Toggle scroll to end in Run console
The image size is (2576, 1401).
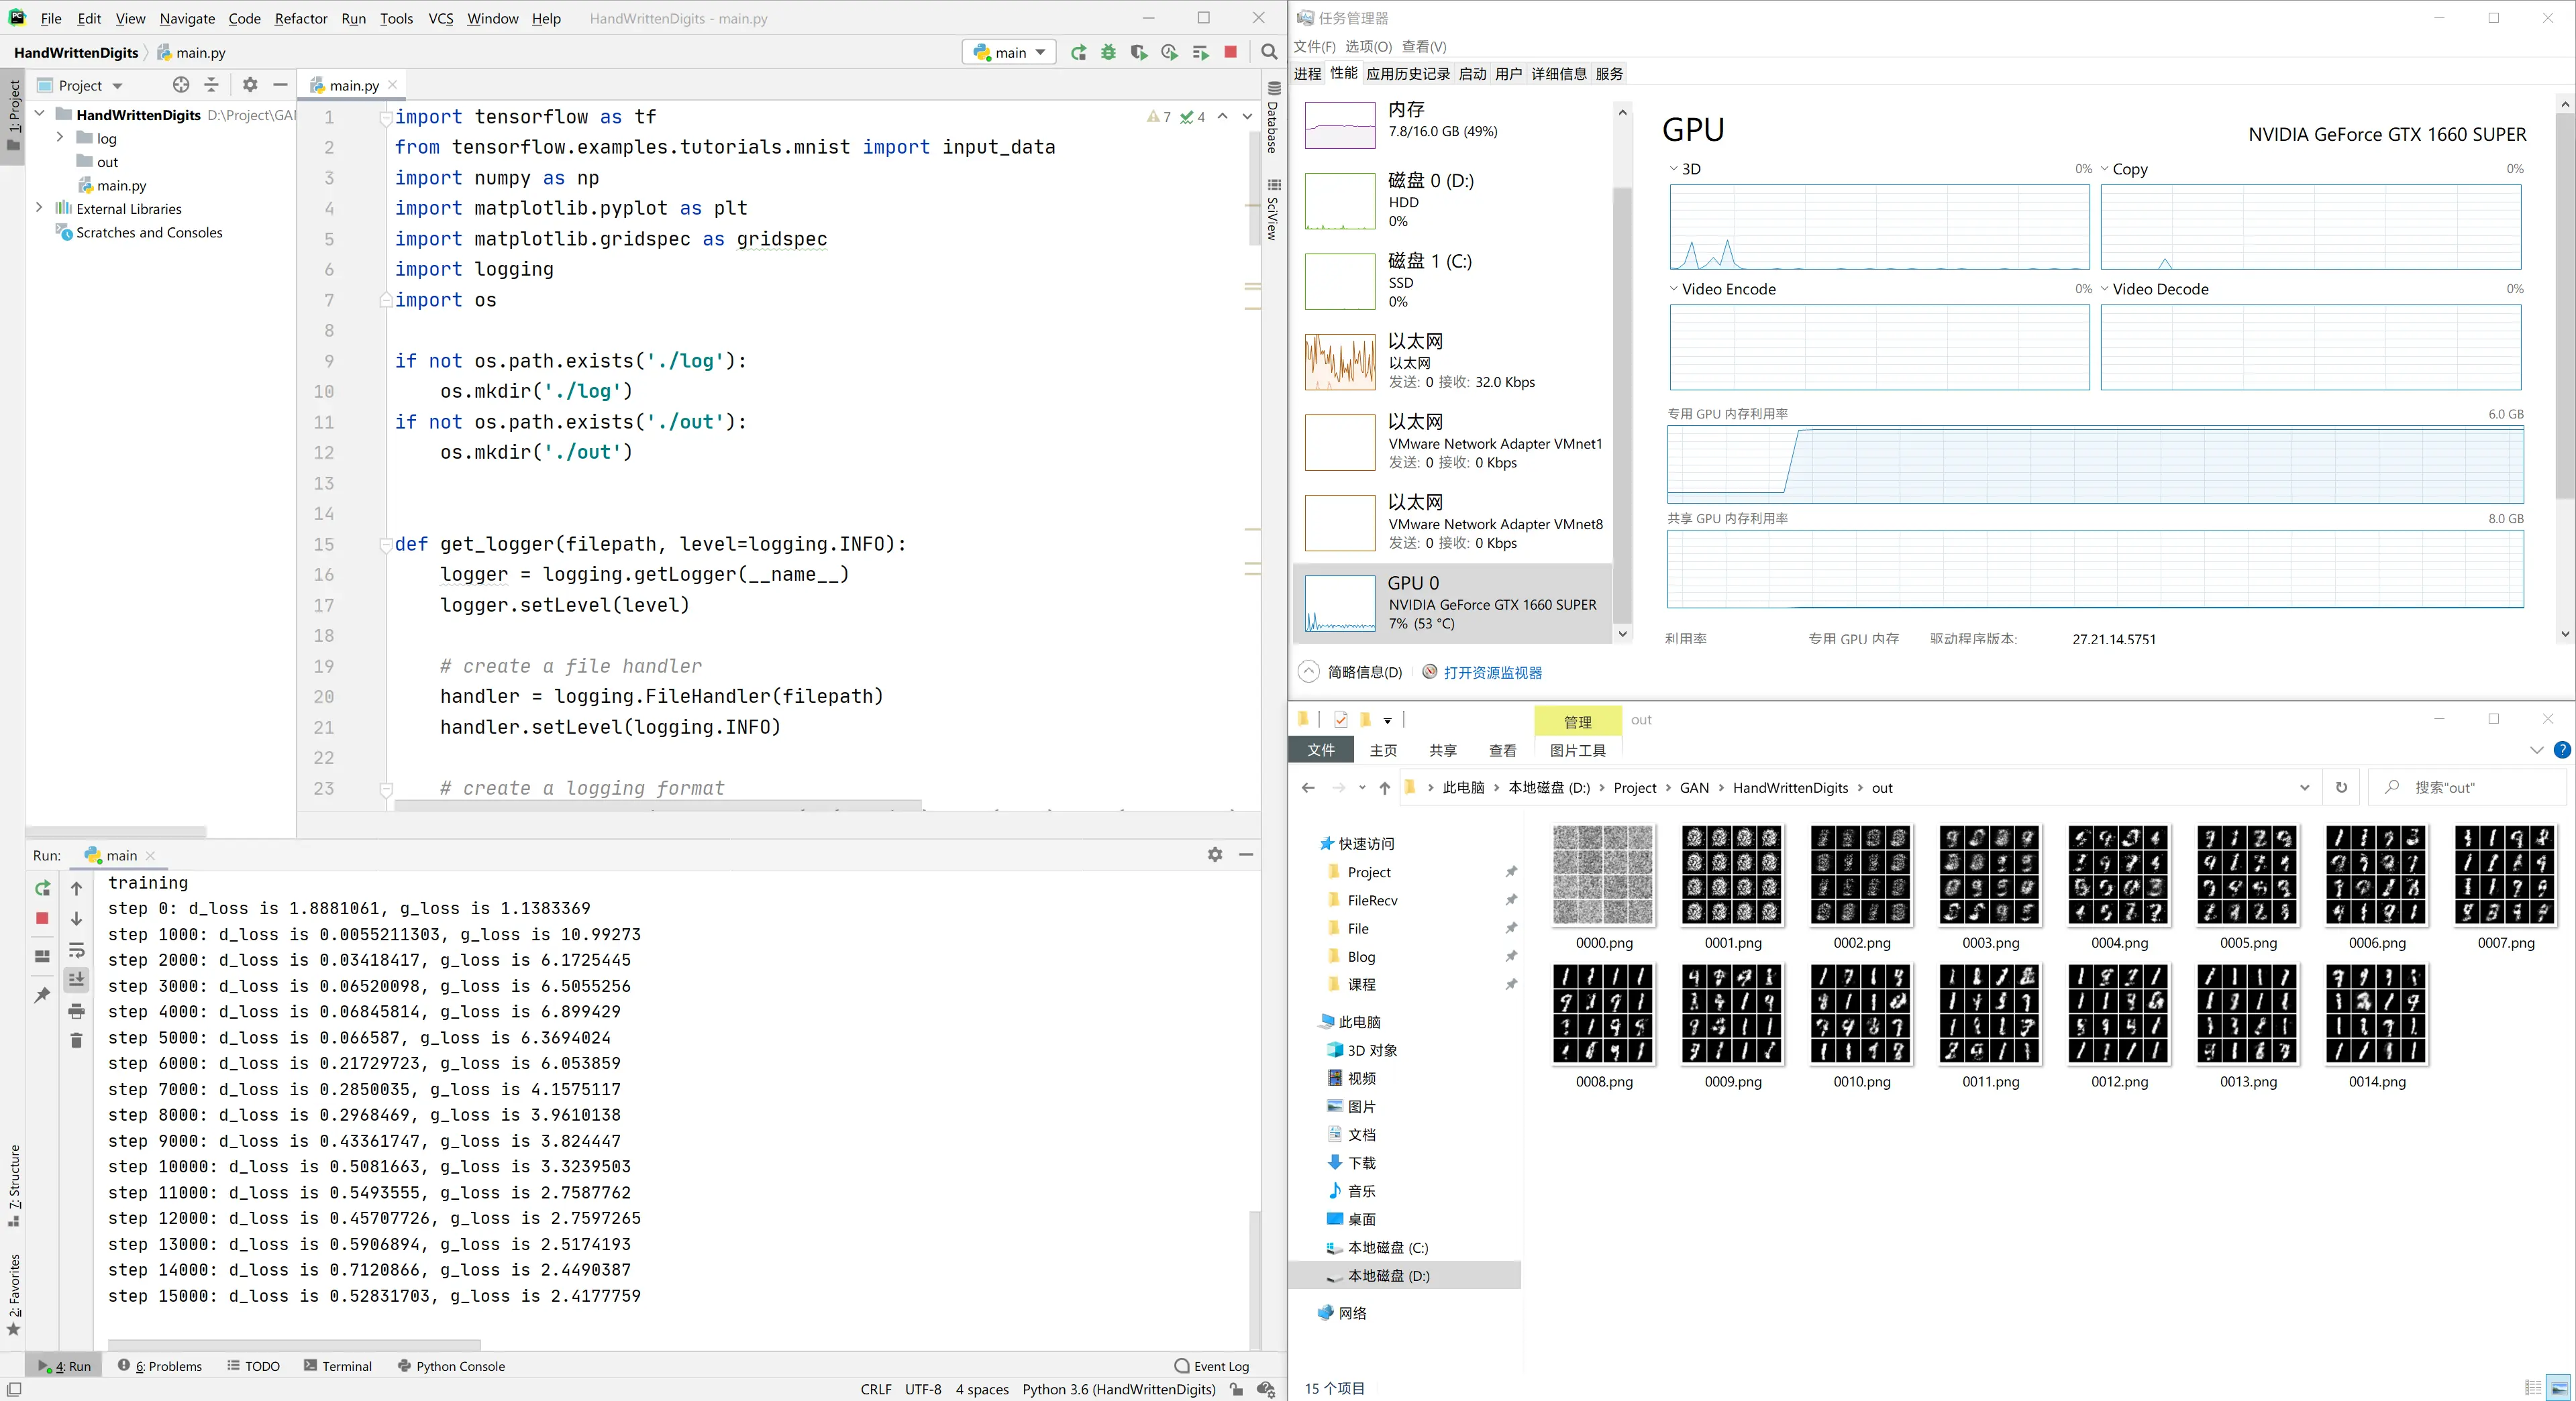tap(76, 980)
